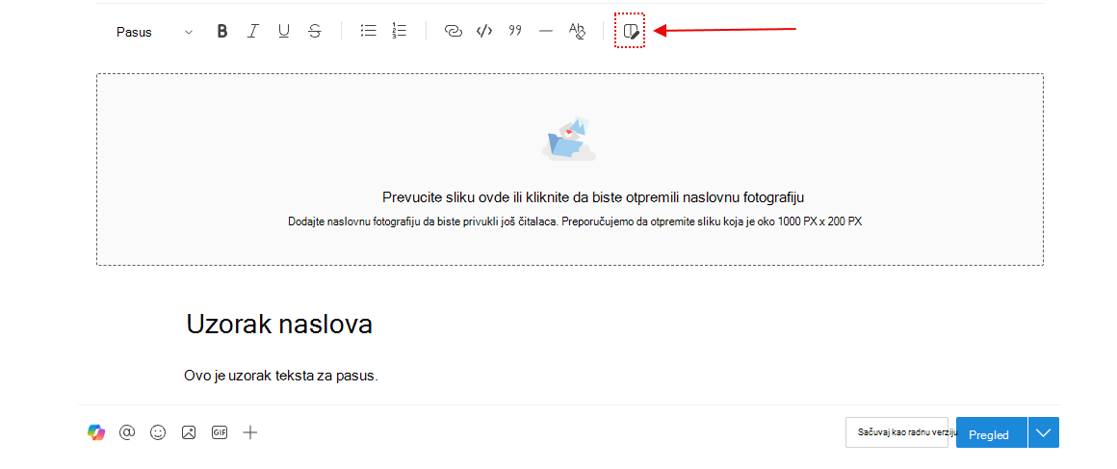Viewport: 1117px width, 469px height.
Task: Expand the Pregled dropdown arrow
Action: tap(1044, 433)
